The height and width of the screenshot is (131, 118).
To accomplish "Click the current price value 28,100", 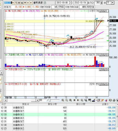I will [18, 7].
